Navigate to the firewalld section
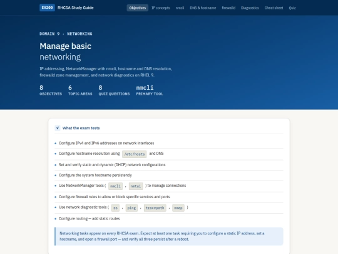Viewport: 338px width, 254px height. coord(228,8)
